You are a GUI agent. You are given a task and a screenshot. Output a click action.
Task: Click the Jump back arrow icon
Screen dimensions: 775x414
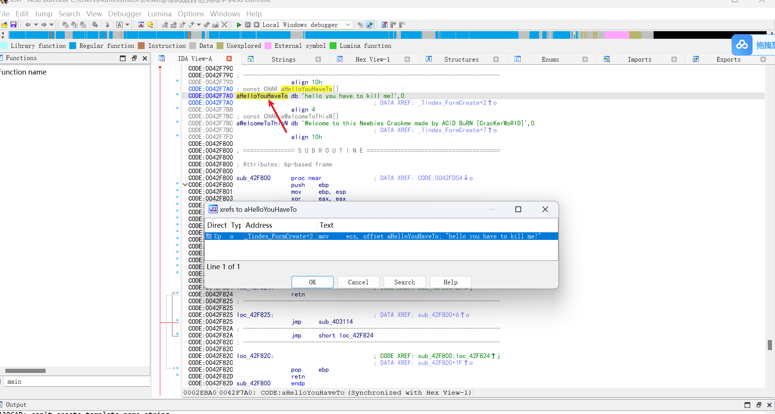[28, 25]
